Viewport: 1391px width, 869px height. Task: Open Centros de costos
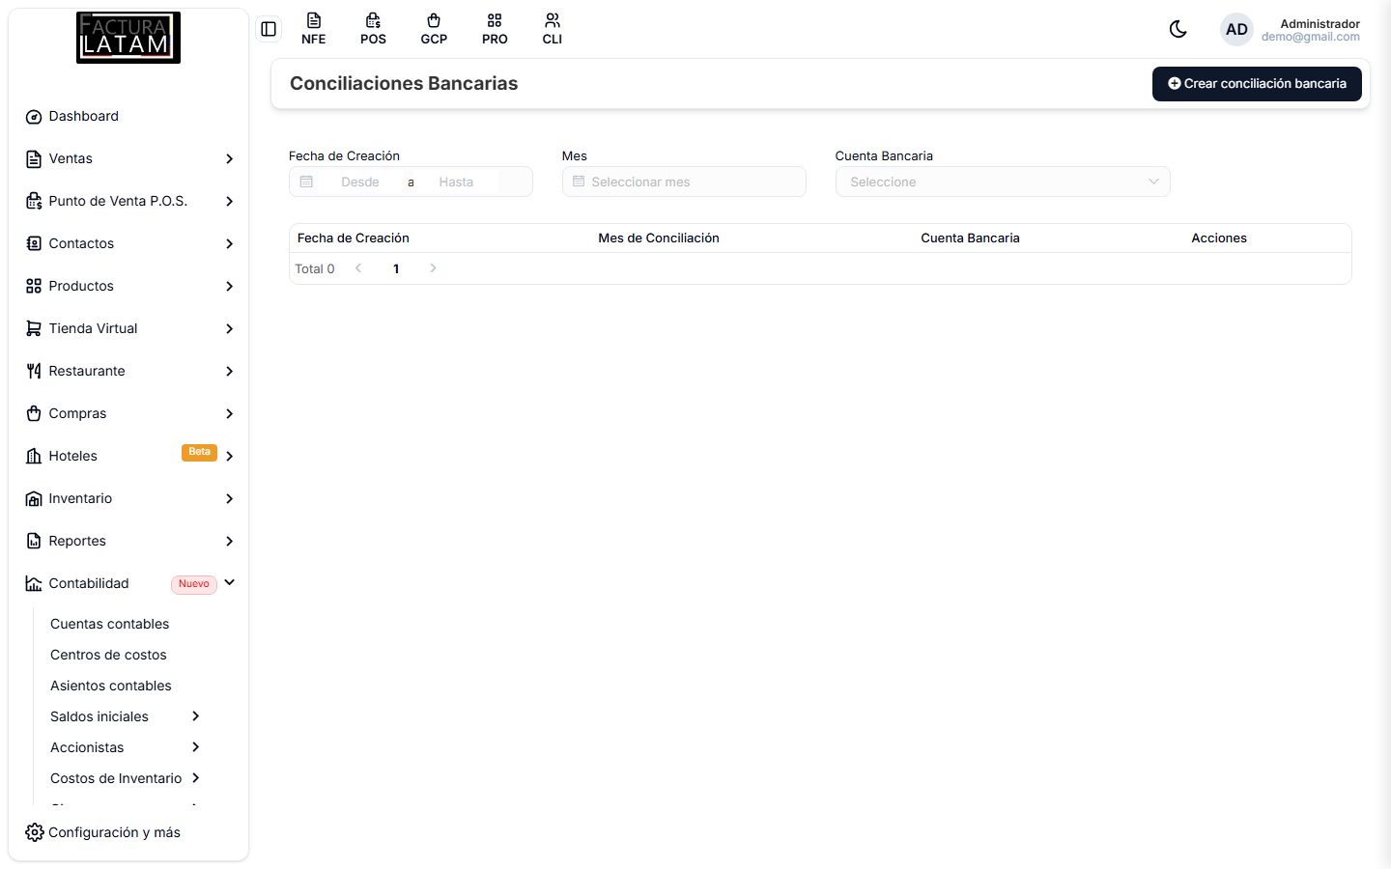click(108, 655)
